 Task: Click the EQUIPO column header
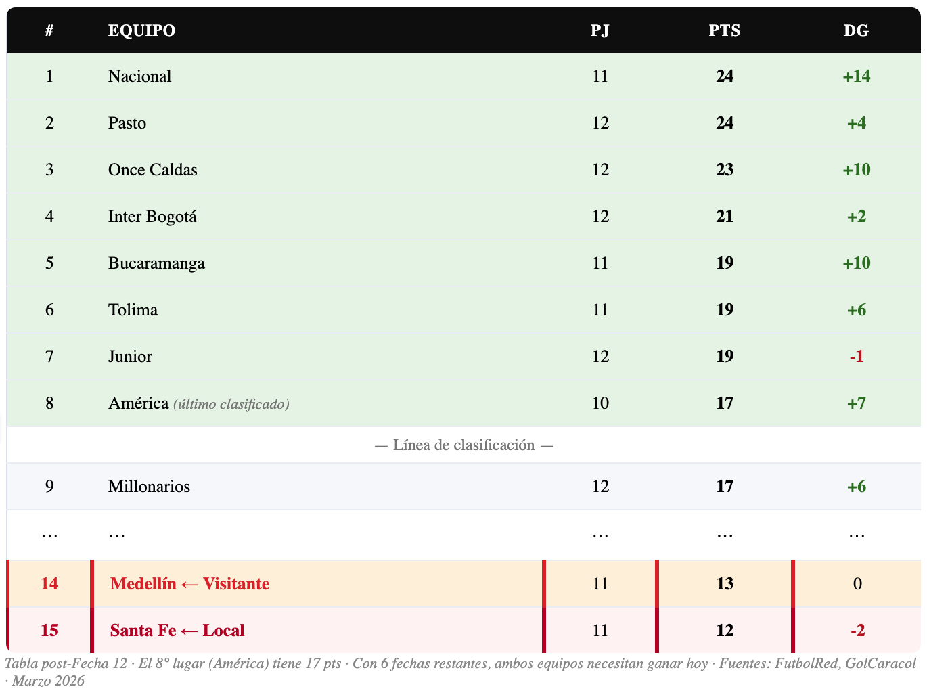(x=141, y=30)
